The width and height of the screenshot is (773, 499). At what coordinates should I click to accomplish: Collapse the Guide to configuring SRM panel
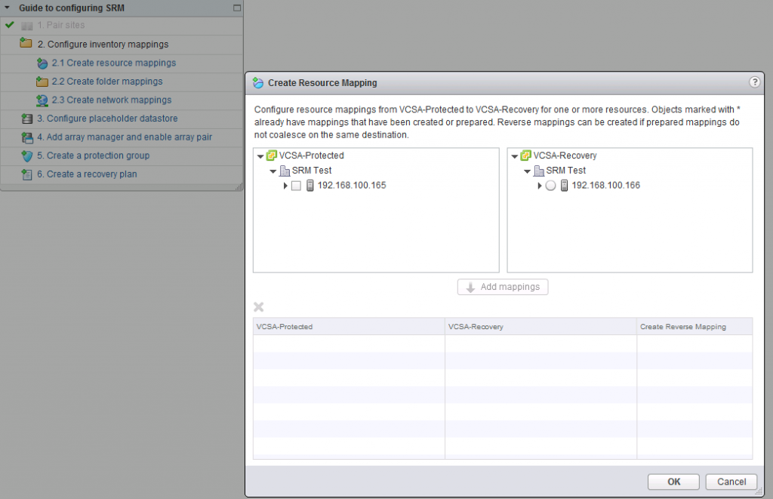click(x=8, y=8)
